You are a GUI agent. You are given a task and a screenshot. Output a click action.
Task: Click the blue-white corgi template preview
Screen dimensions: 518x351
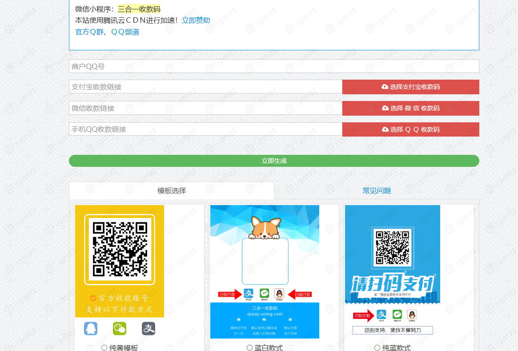pos(265,272)
